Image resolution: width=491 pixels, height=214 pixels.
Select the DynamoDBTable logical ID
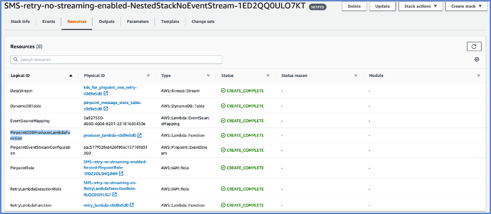[x=26, y=106]
